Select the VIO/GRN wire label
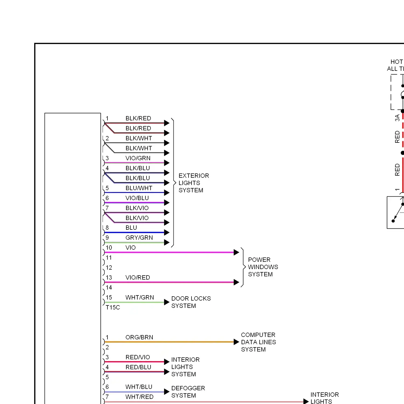This screenshot has width=404, height=404. (x=138, y=158)
